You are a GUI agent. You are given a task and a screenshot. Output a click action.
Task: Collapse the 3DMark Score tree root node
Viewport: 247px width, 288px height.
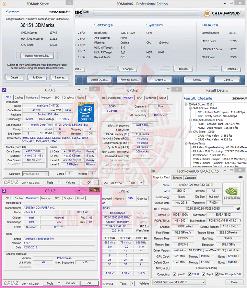coord(186,104)
